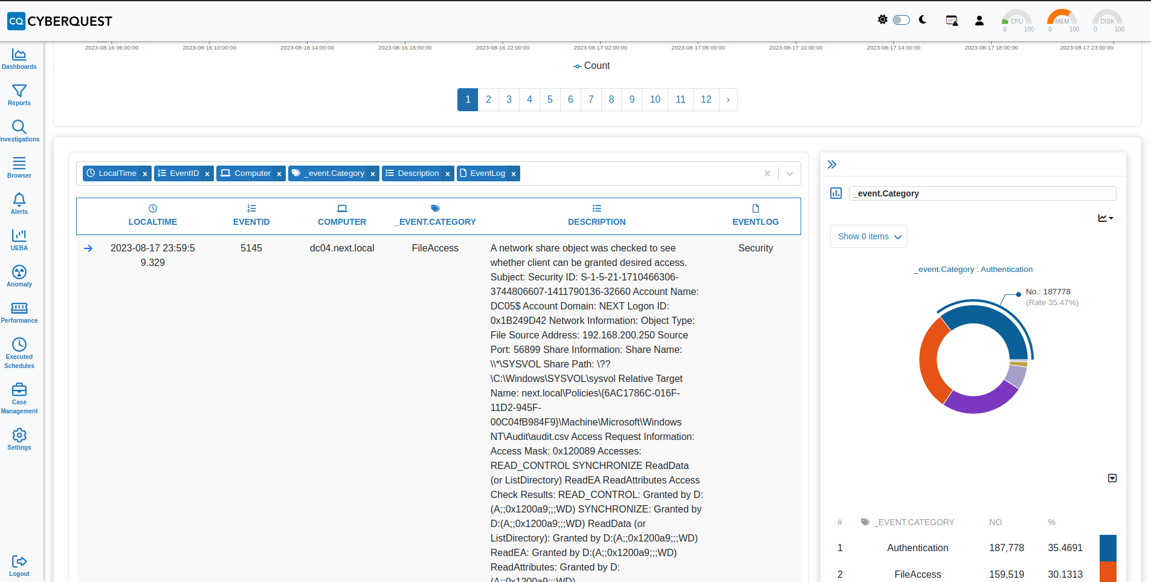This screenshot has width=1151, height=582.
Task: Click the CPU gauge indicator
Action: point(1017,21)
